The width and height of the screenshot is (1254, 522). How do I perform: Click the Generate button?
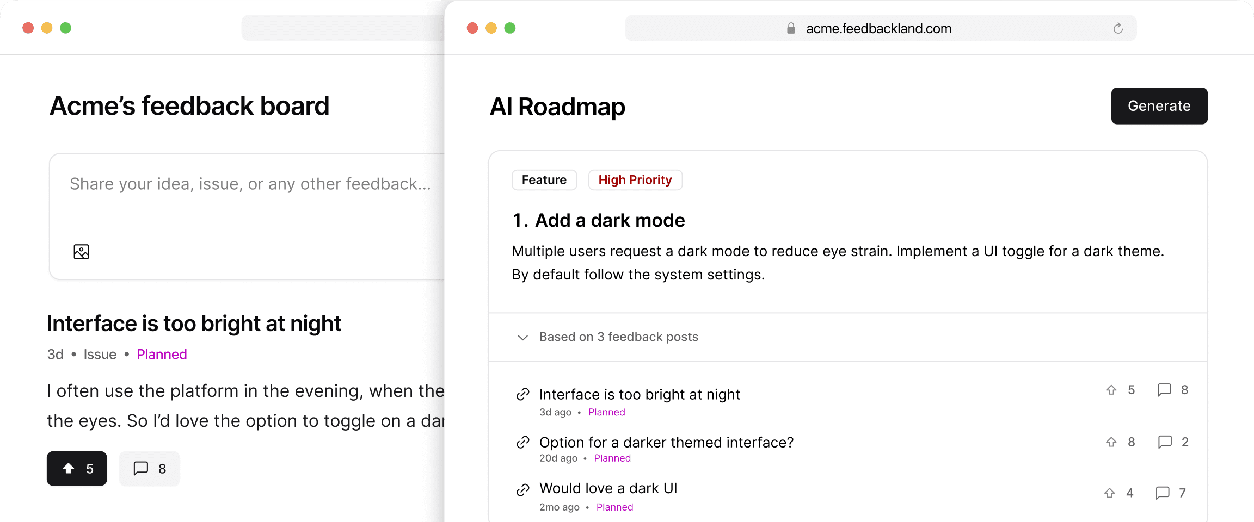1159,105
